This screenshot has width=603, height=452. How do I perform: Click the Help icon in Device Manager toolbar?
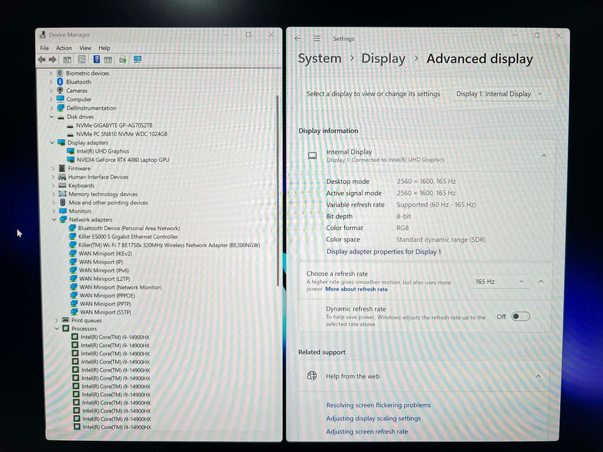[96, 60]
